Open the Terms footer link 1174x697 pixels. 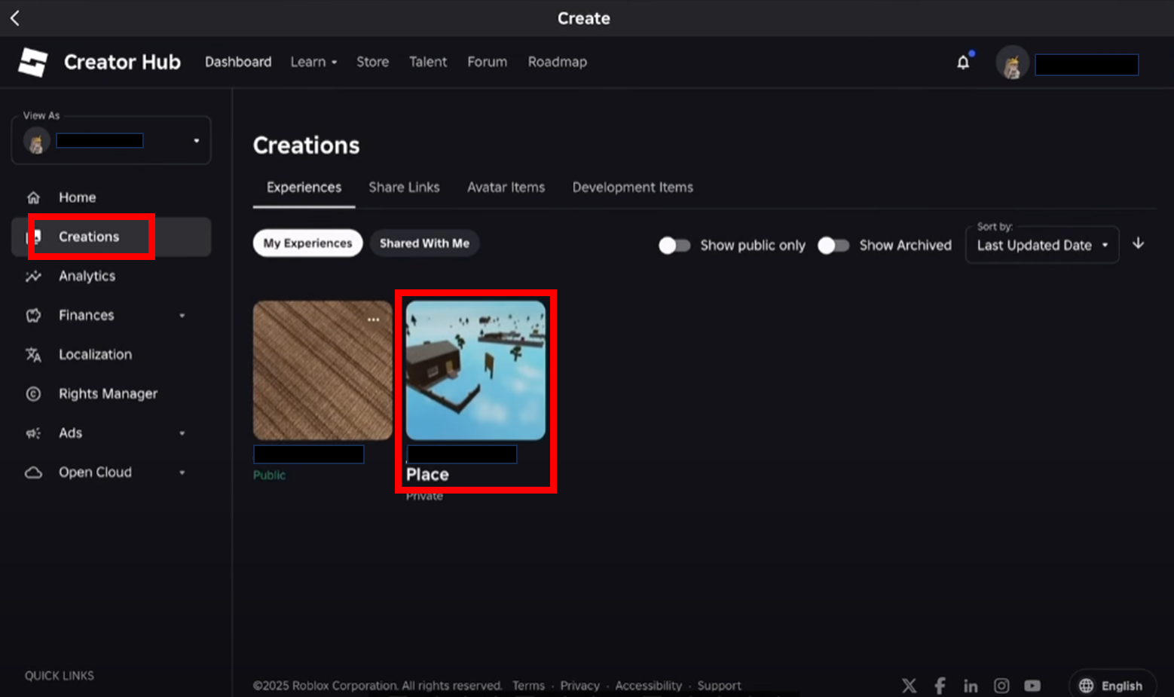(x=528, y=686)
